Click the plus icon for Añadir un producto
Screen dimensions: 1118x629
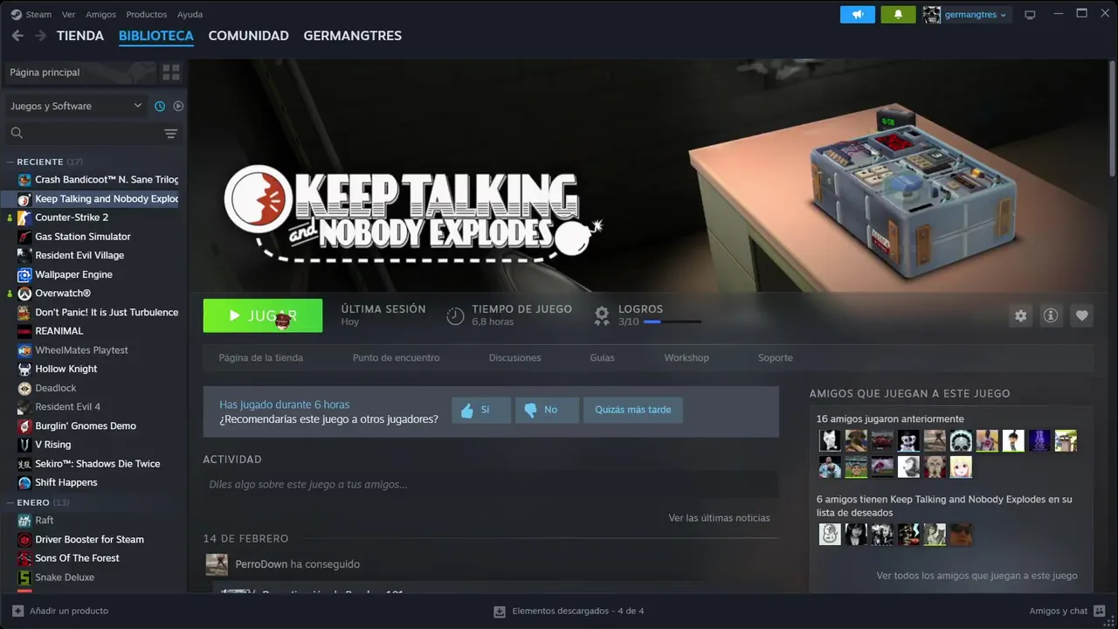tap(17, 611)
